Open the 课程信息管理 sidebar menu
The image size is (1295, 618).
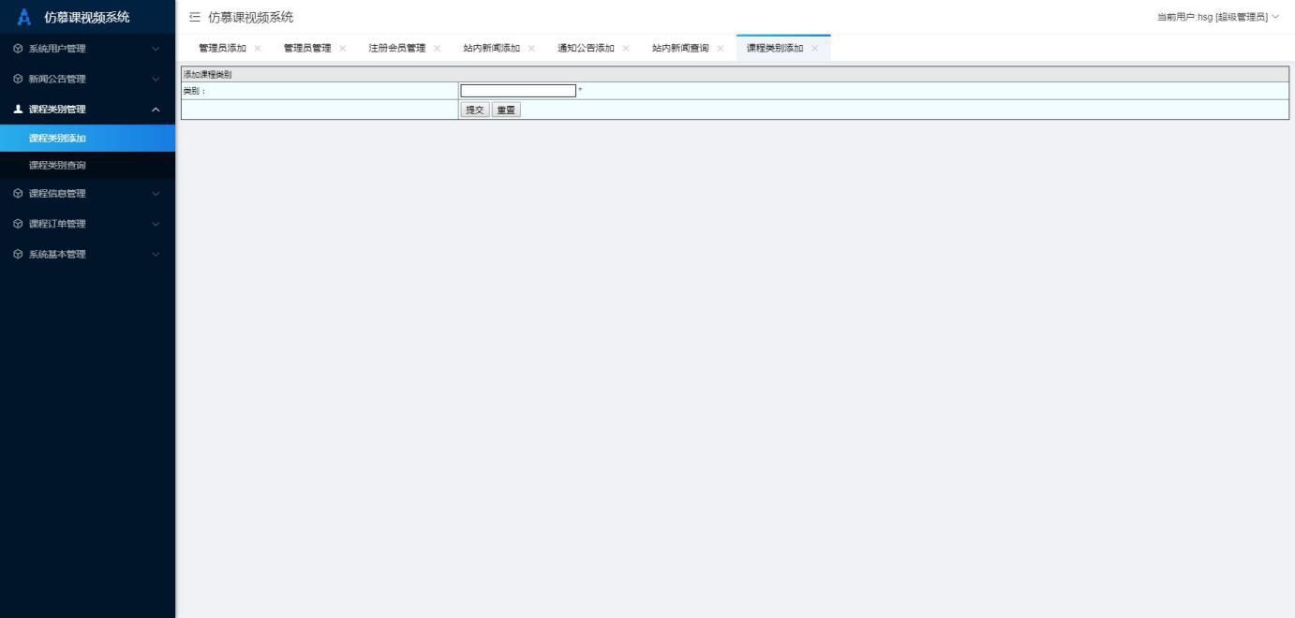[87, 194]
